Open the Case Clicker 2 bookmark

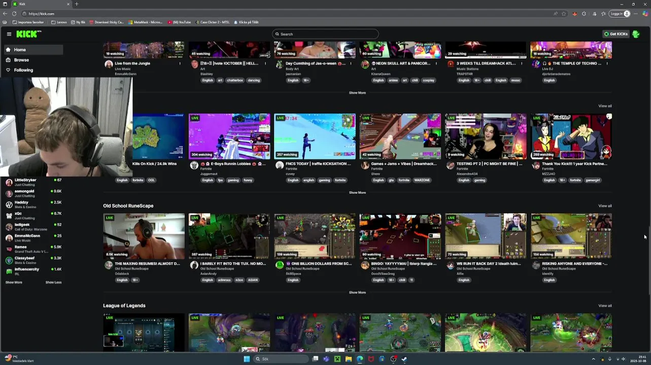pyautogui.click(x=212, y=22)
